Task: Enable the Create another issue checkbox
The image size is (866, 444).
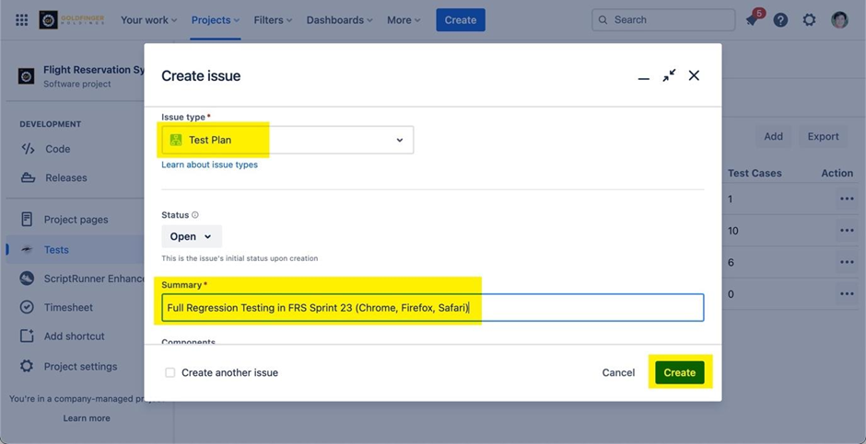Action: click(x=170, y=372)
